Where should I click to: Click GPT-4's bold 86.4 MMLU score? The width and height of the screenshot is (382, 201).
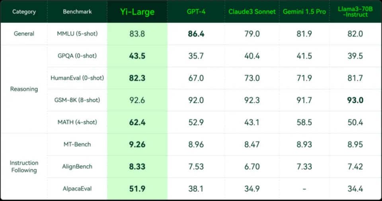[196, 34]
